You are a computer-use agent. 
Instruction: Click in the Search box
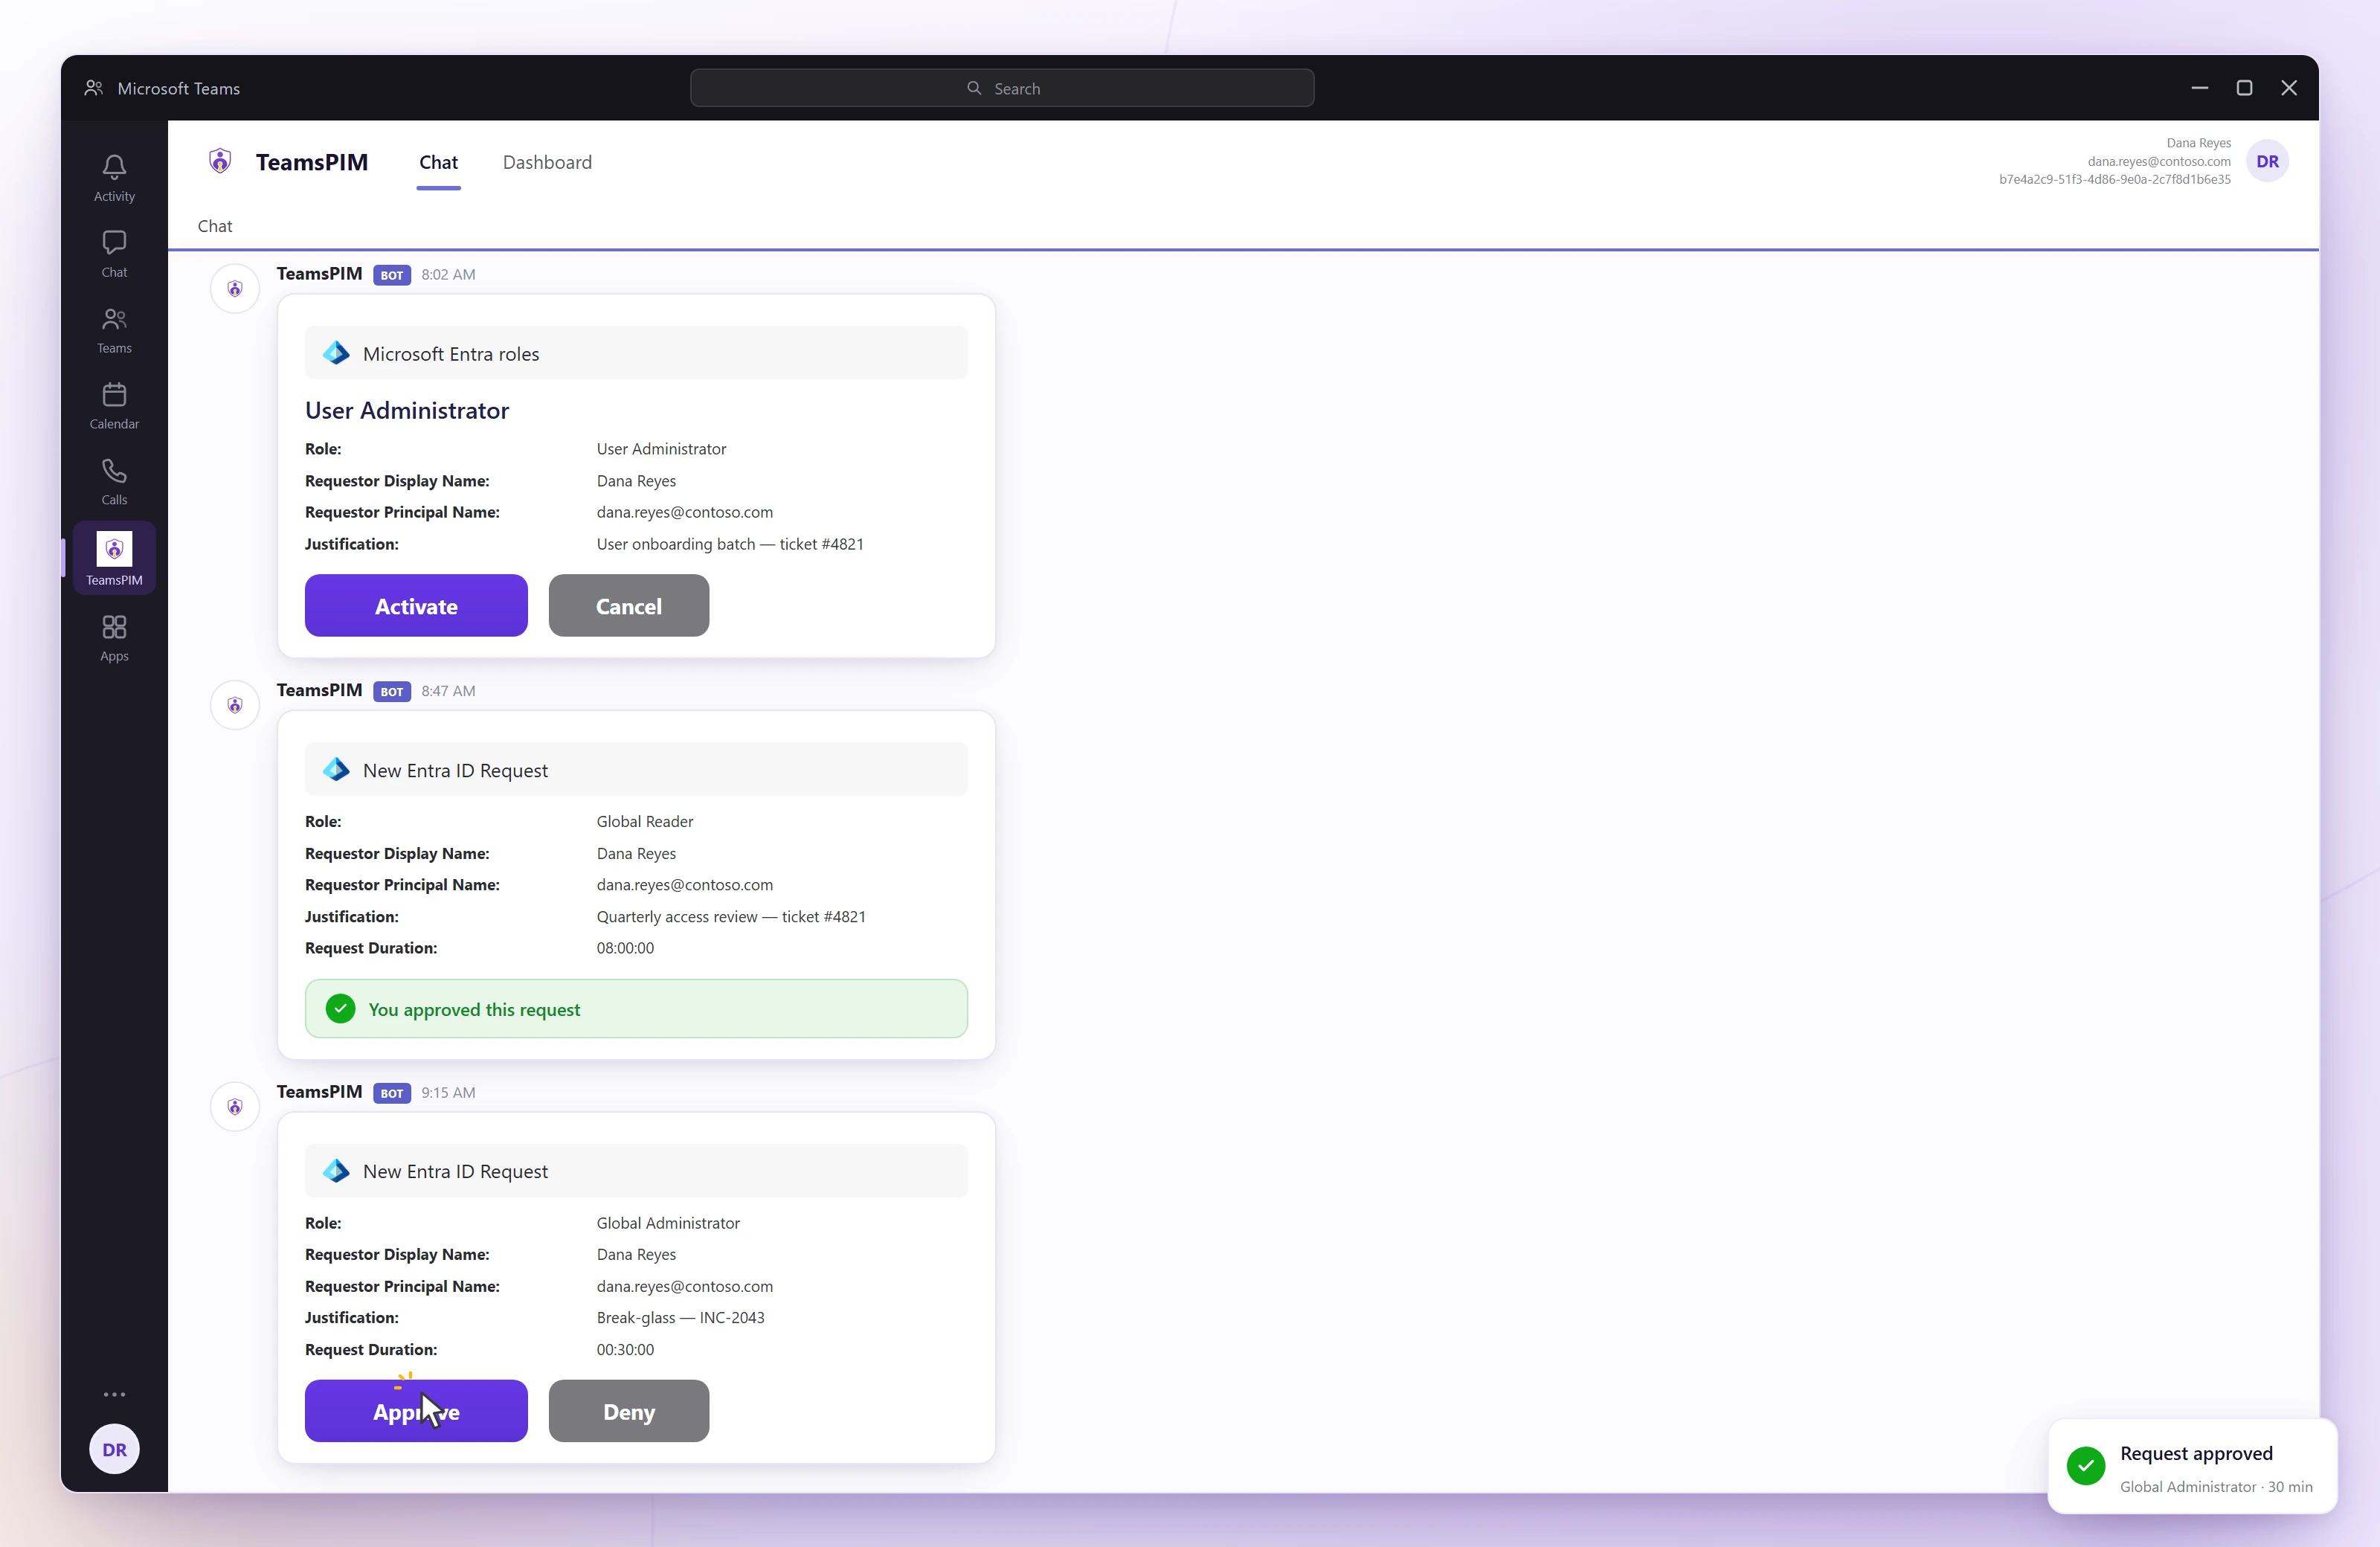pyautogui.click(x=1002, y=88)
